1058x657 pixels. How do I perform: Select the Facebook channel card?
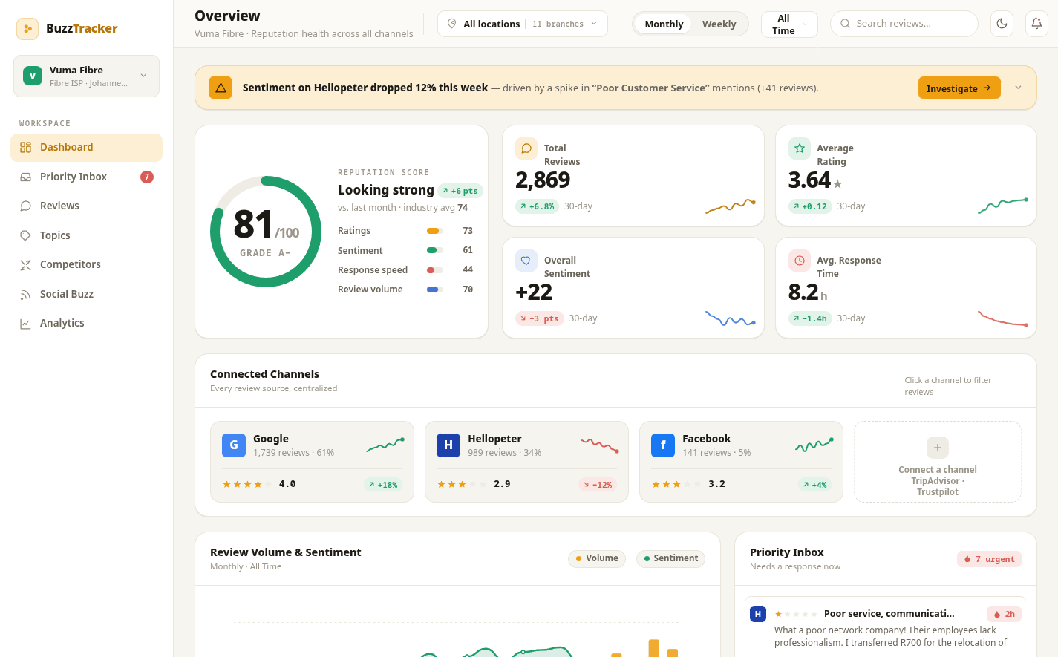[741, 462]
